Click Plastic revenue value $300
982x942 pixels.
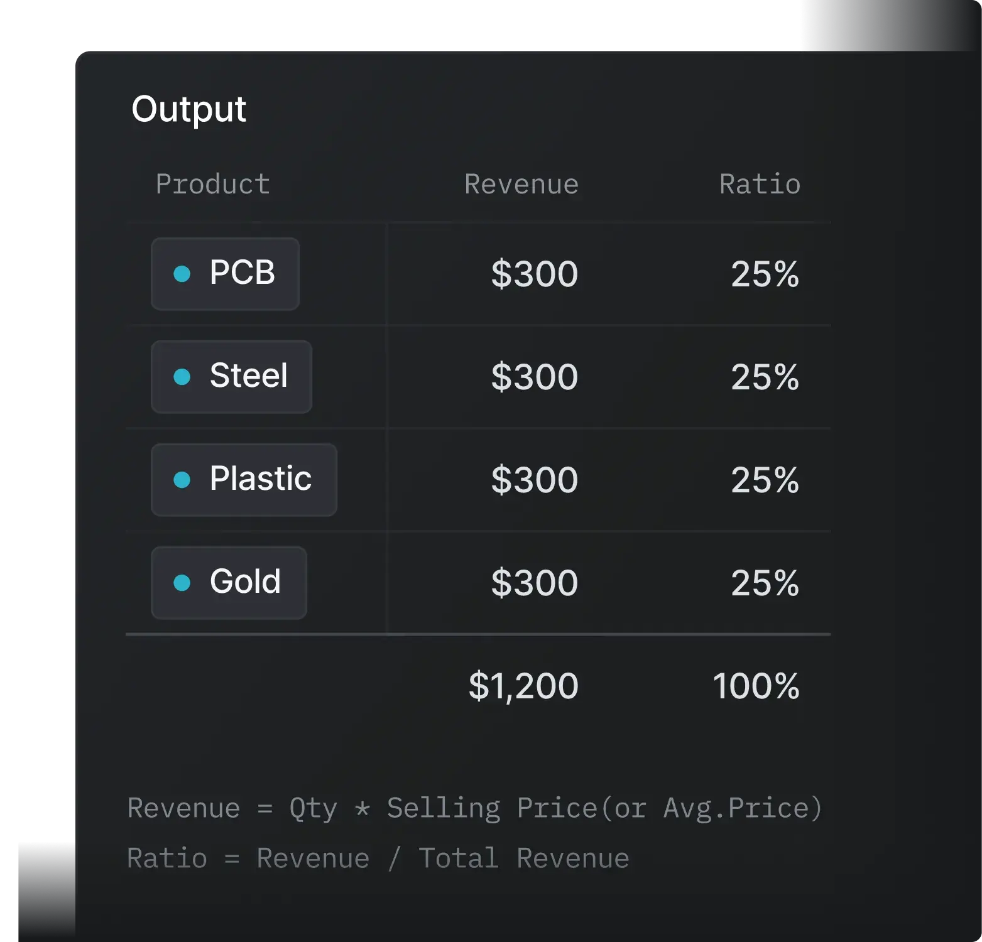click(x=535, y=480)
